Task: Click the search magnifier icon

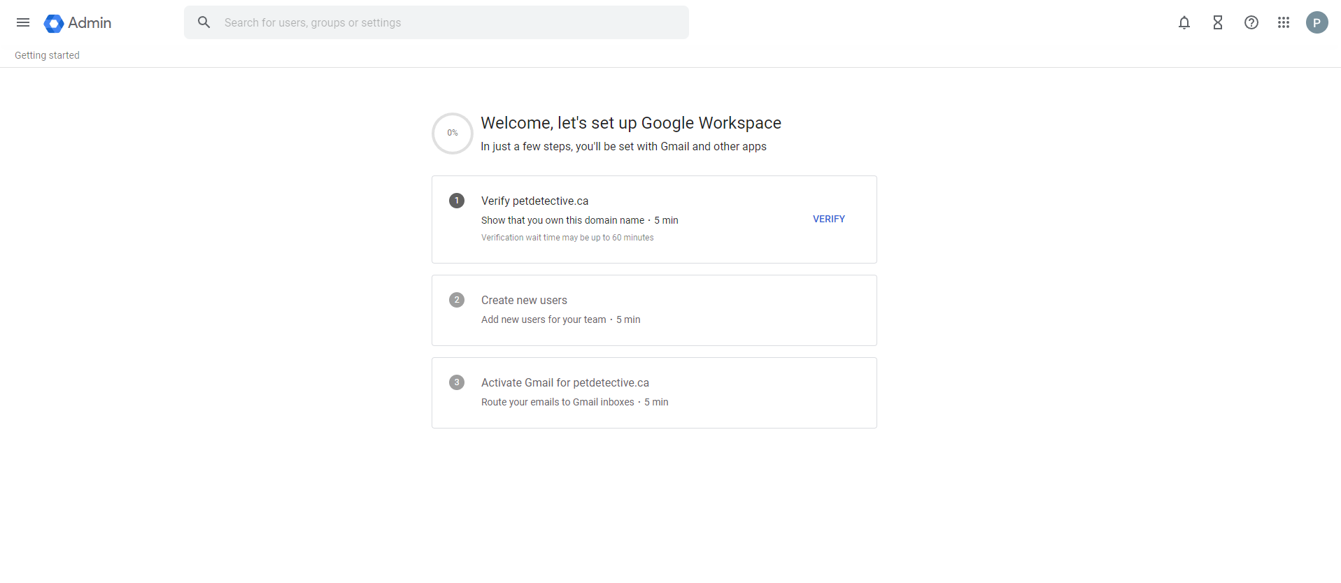Action: 204,22
